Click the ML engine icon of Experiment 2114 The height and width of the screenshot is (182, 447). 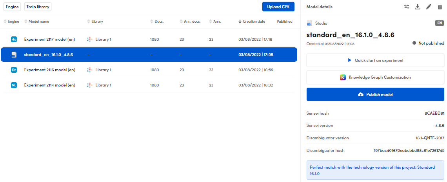[14, 85]
